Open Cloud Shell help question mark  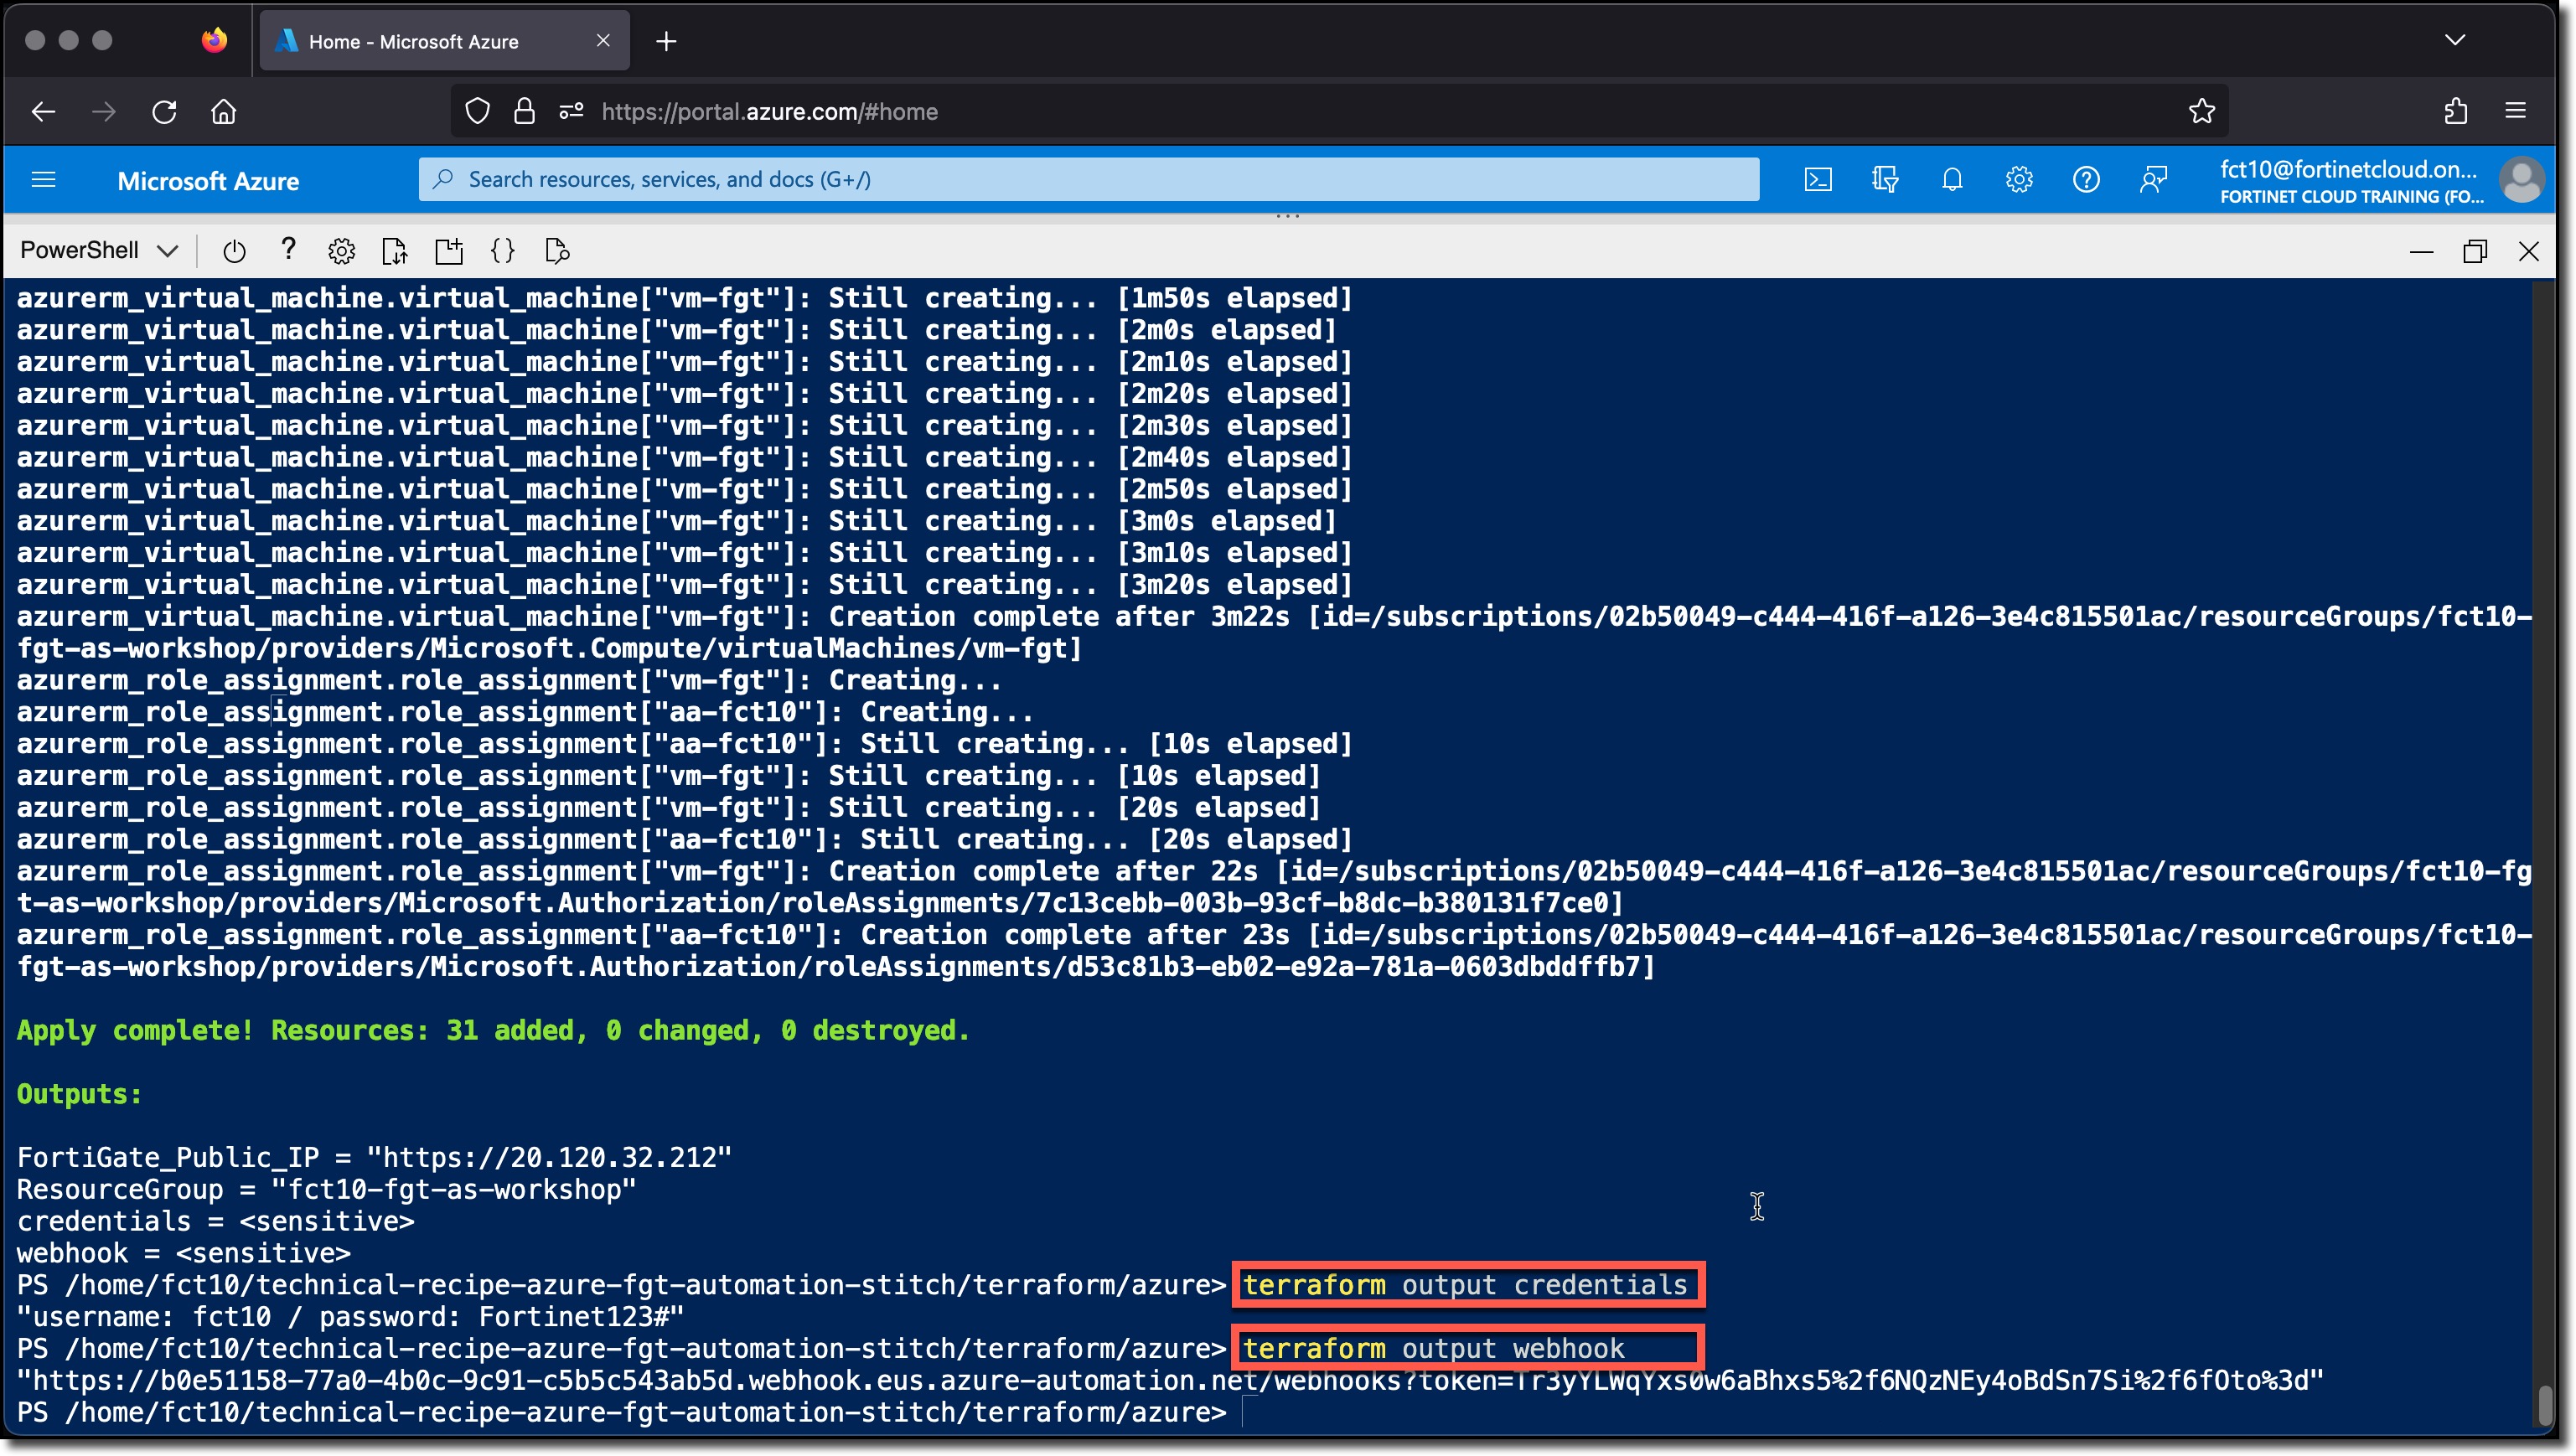(288, 249)
